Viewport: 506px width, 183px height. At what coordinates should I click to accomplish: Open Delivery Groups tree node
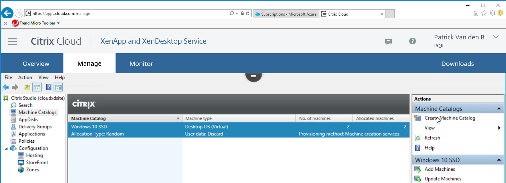click(35, 127)
